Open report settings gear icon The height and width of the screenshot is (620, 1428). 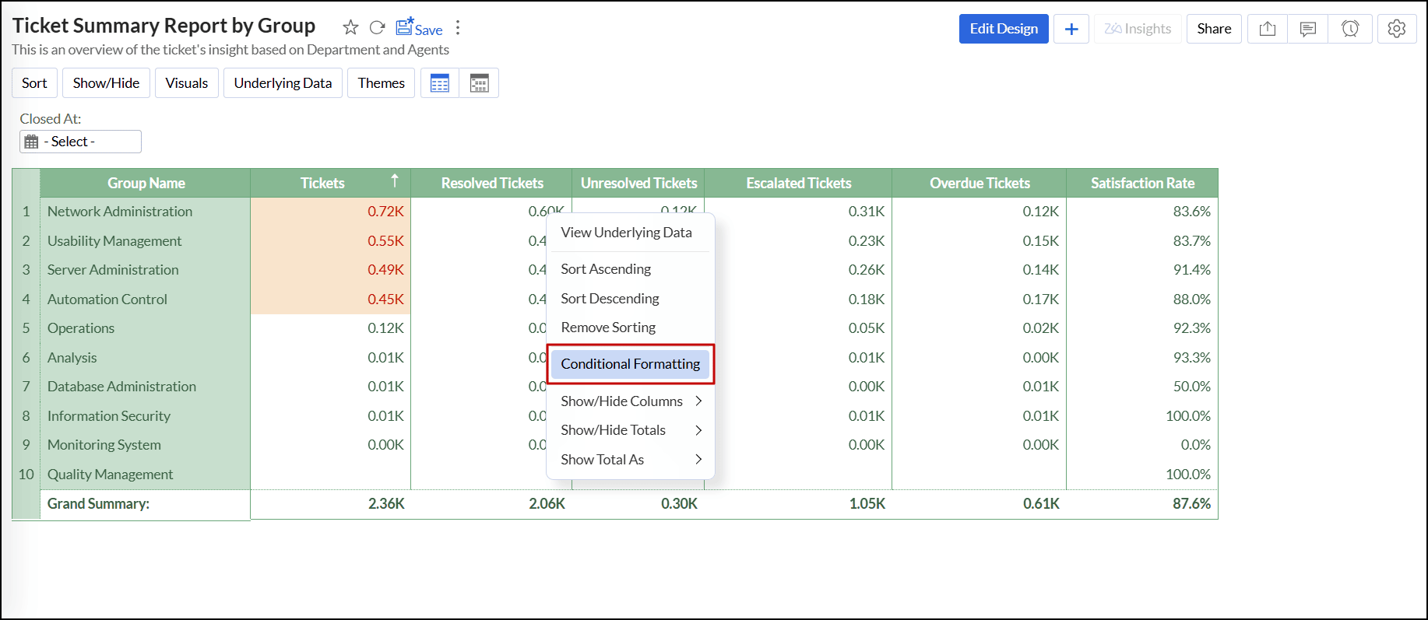1397,29
